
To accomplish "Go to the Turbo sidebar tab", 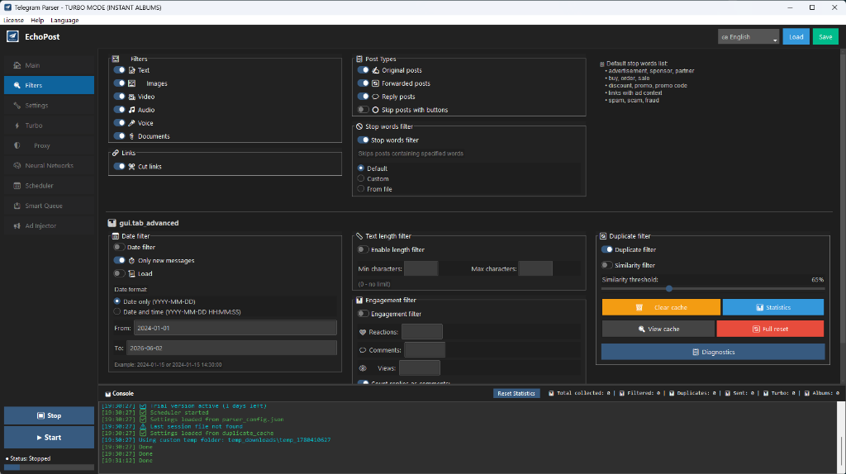I will point(49,125).
